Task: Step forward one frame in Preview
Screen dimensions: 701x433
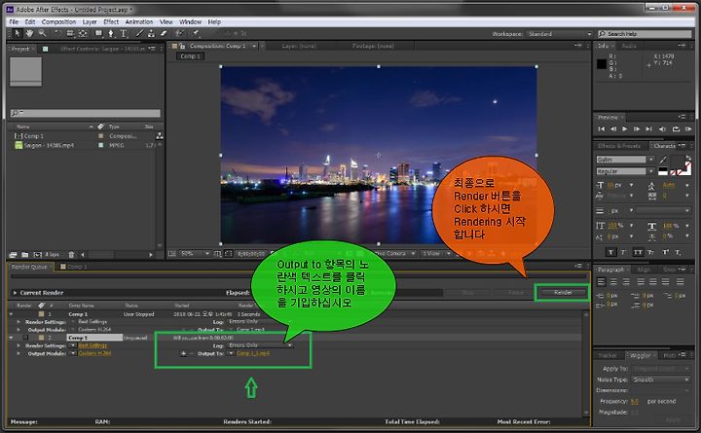Action: (x=637, y=129)
